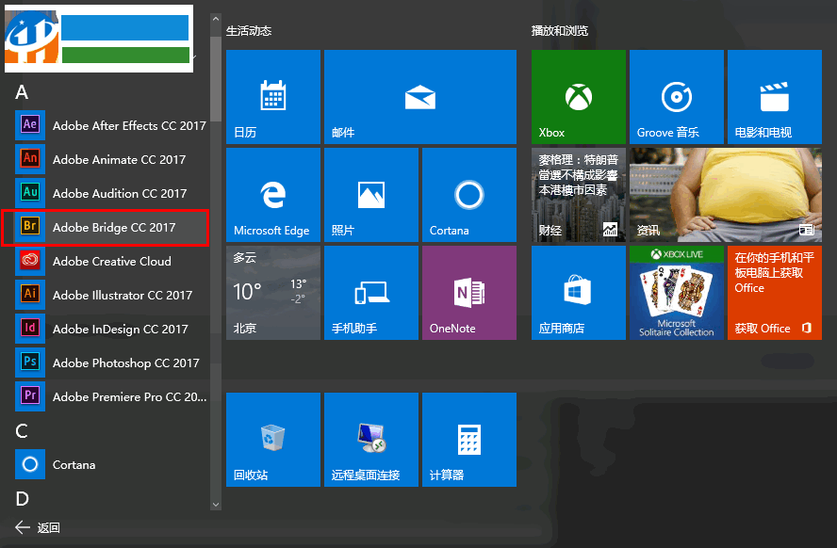This screenshot has height=548, width=837.
Task: Open the 北京 weather tile
Action: pyautogui.click(x=273, y=293)
